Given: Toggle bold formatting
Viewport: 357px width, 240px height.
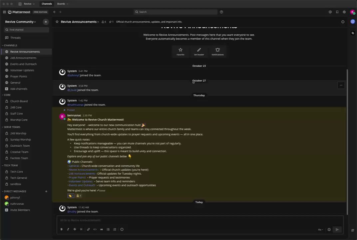Looking at the screenshot, I should pos(62,229).
